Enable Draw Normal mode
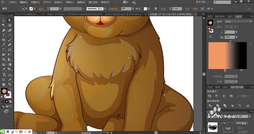254x134 pixels. click(x=3, y=107)
